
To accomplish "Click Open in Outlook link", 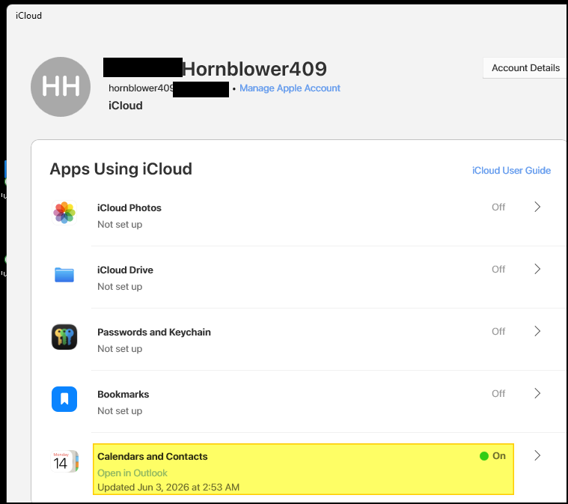I will (132, 473).
